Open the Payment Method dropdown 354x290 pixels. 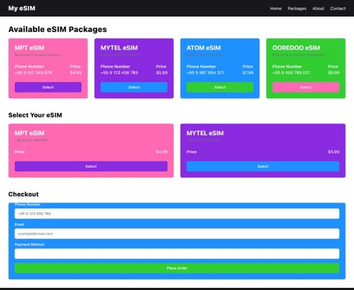pyautogui.click(x=177, y=254)
